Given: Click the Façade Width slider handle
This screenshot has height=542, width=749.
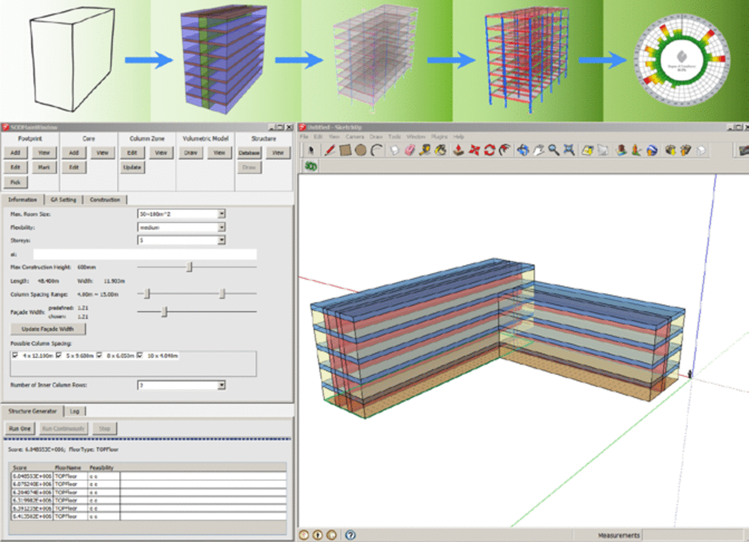Looking at the screenshot, I should click(x=165, y=312).
